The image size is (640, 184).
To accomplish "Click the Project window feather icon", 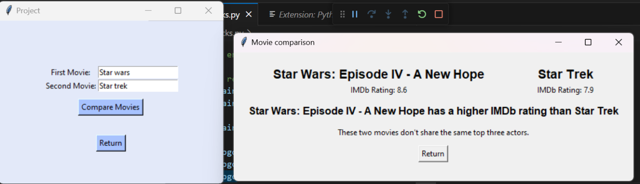I will (x=8, y=10).
